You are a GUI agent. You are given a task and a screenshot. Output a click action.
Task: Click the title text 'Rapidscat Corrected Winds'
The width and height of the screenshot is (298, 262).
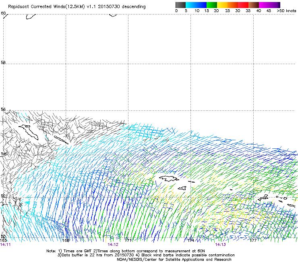(37, 7)
